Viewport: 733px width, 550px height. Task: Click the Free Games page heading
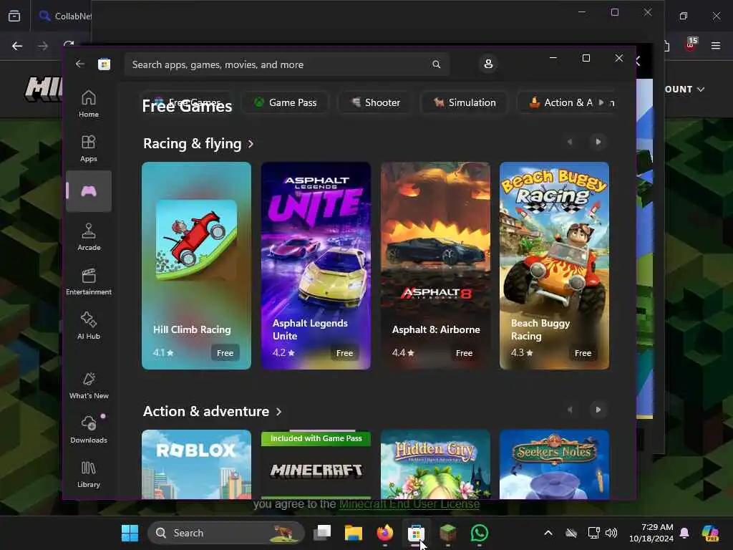187,106
